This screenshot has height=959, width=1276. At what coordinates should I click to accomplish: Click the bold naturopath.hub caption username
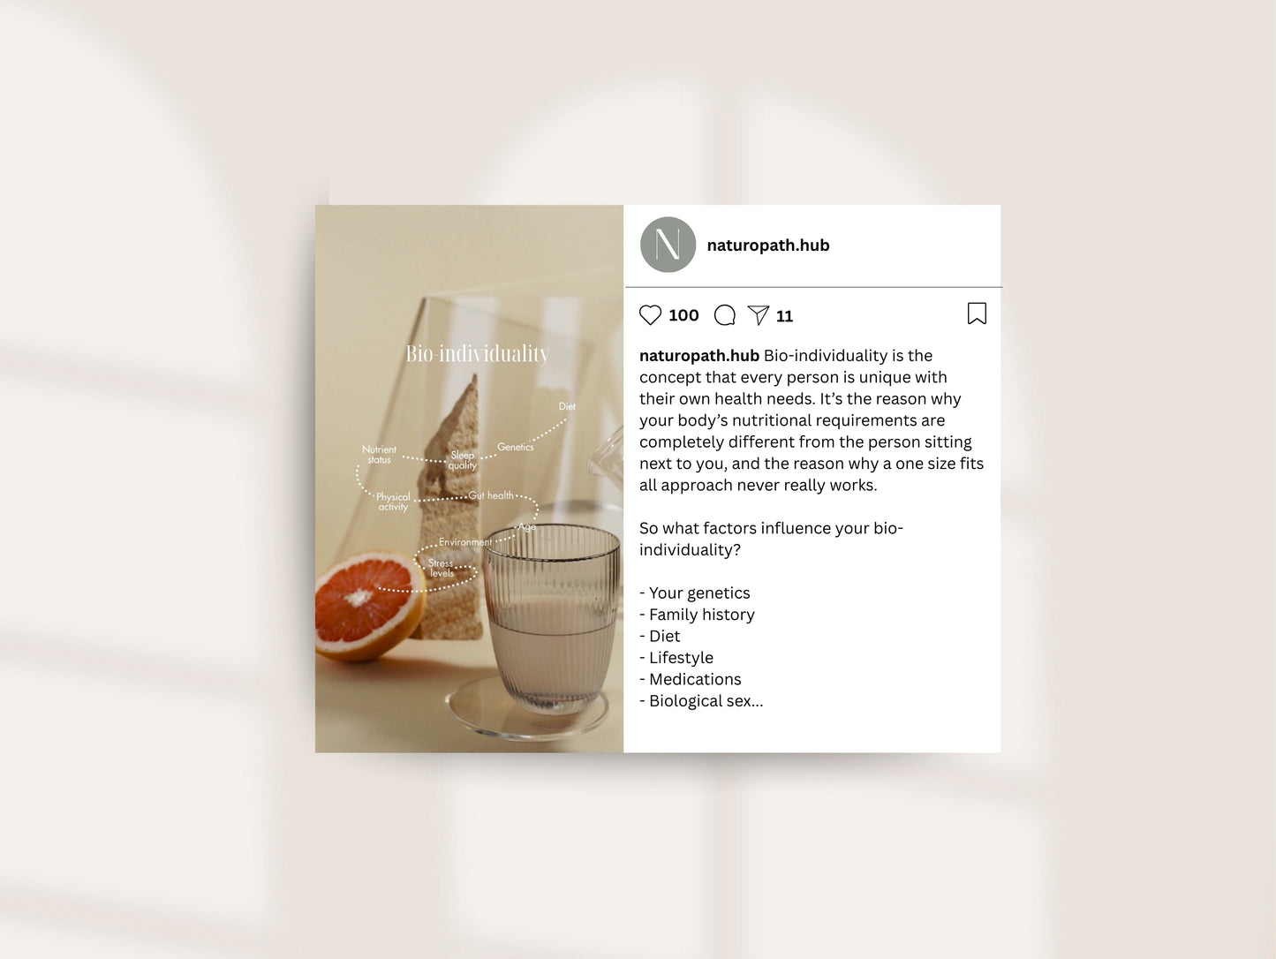699,355
